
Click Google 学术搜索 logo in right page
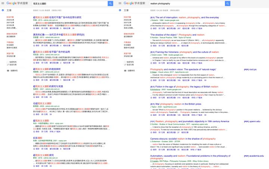pyautogui.click(x=134, y=3)
